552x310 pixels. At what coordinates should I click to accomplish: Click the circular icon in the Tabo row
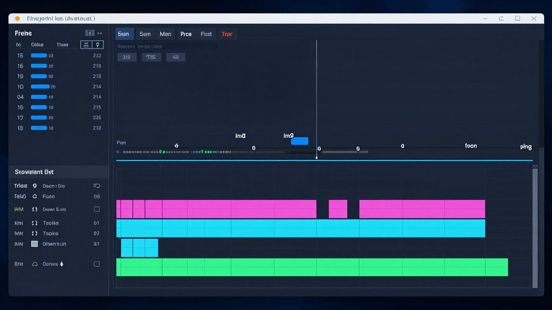pos(34,196)
